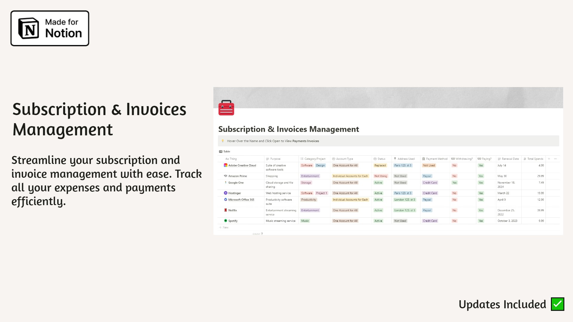Screen dimensions: 573x322
Task: Click London 123. st 3 in the Netflix row
Action: [404, 210]
